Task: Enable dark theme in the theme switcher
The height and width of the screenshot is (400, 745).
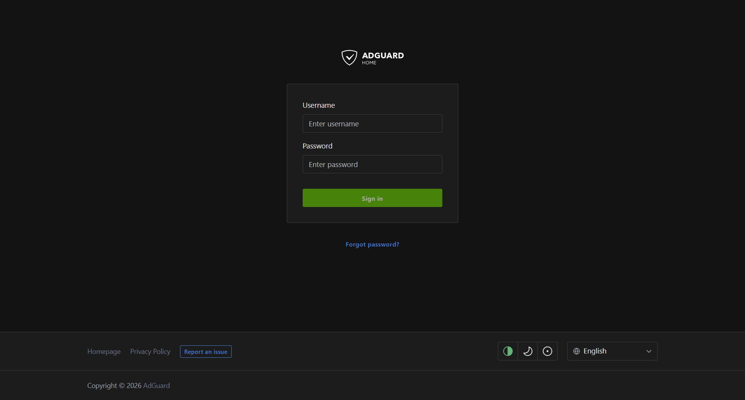Action: [527, 351]
